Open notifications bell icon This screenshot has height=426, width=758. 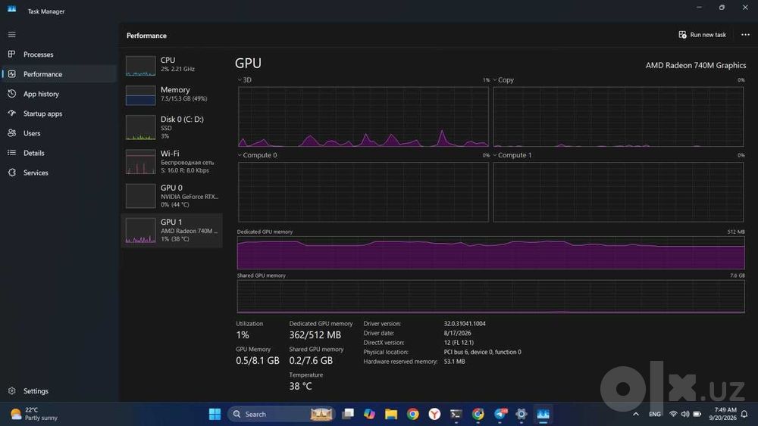[x=744, y=414]
